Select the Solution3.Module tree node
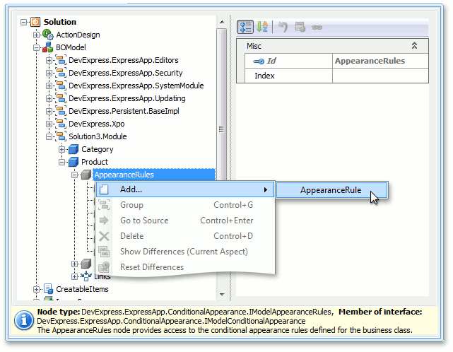 tap(98, 136)
